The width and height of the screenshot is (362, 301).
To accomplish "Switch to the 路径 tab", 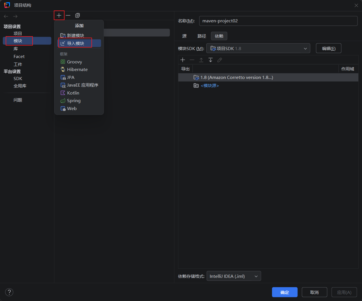I will (202, 36).
